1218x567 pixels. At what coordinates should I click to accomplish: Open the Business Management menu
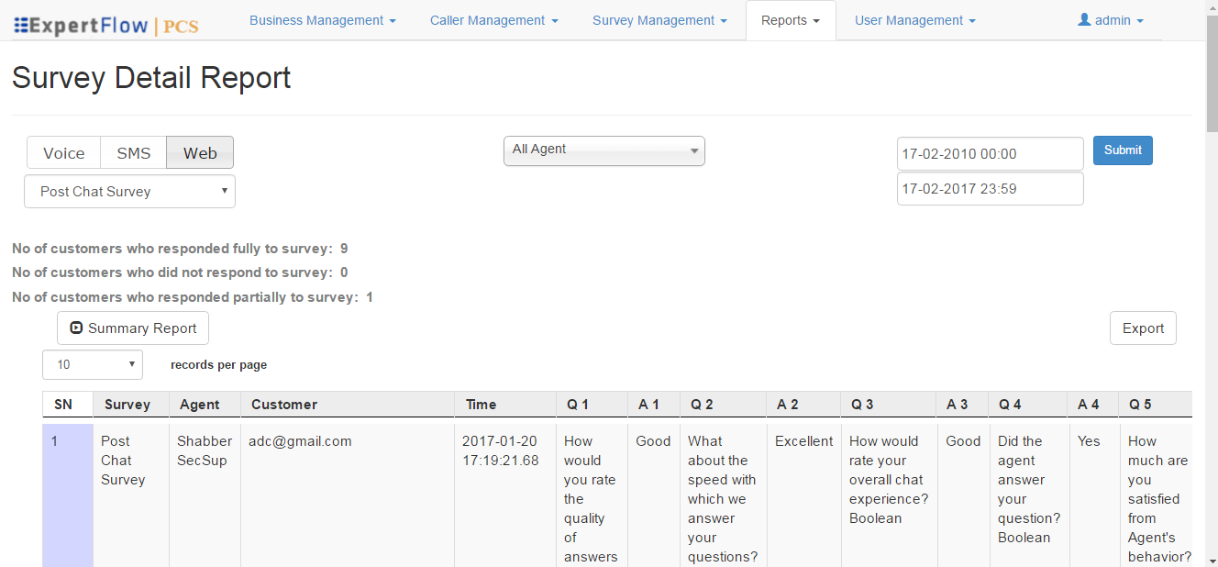(322, 19)
